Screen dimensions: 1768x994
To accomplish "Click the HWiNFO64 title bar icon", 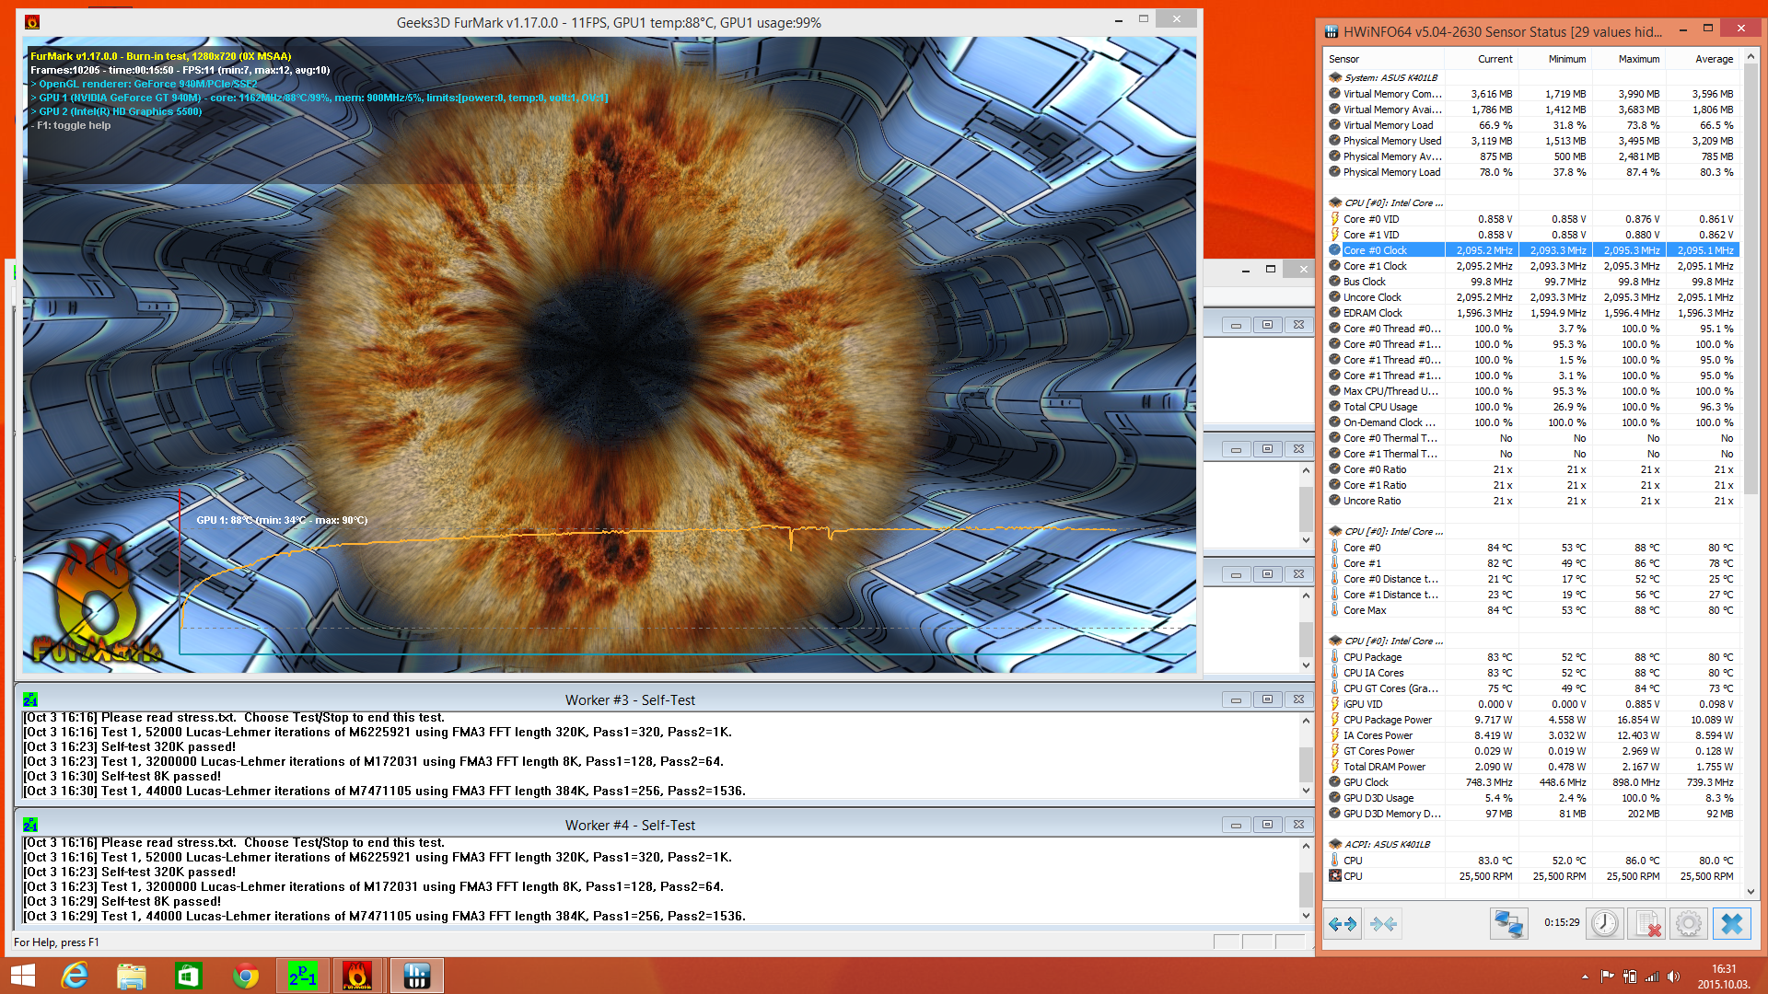I will point(1332,31).
